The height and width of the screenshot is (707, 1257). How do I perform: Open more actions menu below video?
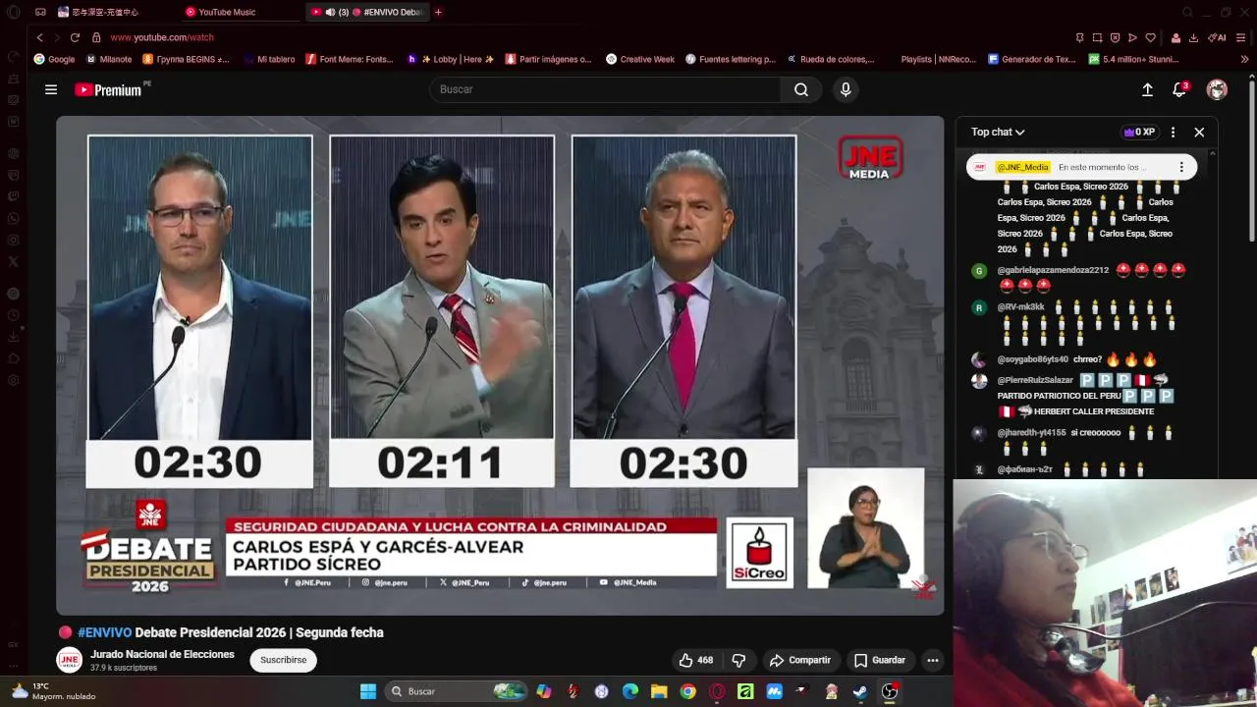(933, 660)
